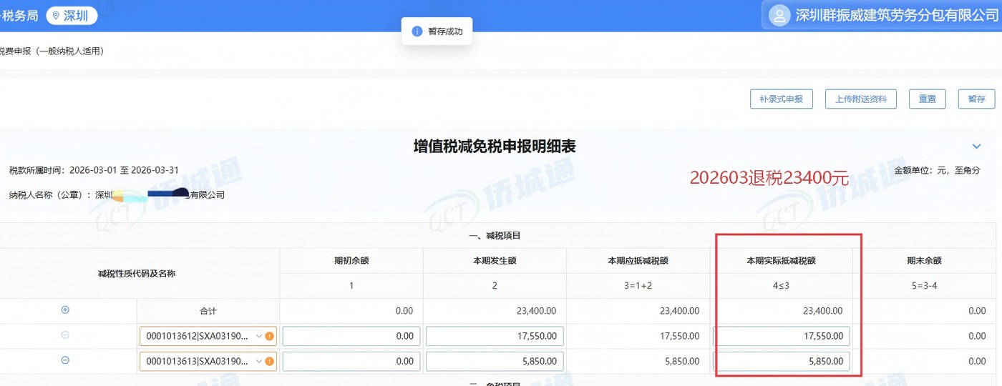Viewport: 1002px width, 386px height.
Task: Click the 本期实际抵减税额 column header
Action: pyautogui.click(x=782, y=261)
